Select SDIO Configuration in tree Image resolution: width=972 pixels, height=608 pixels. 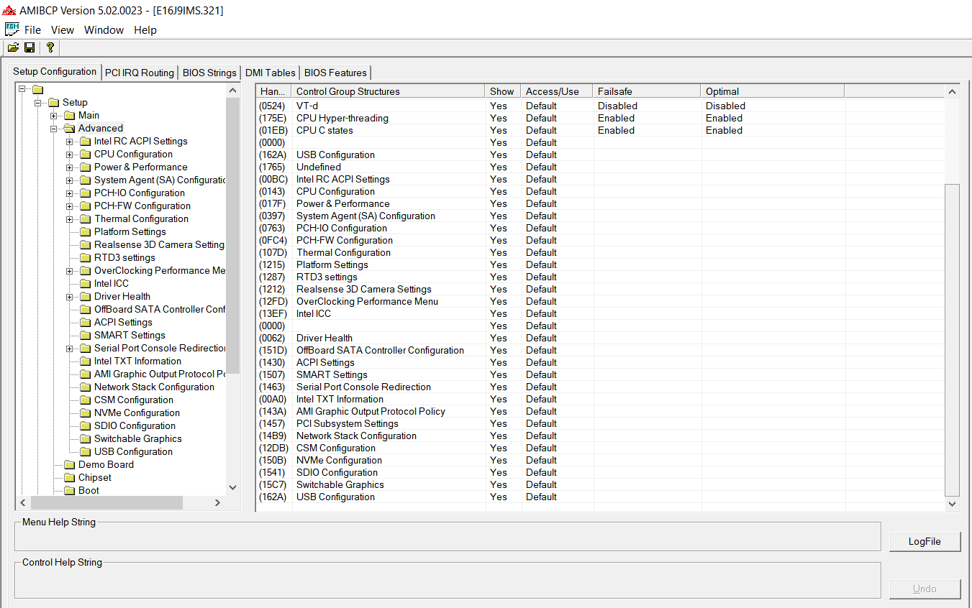click(135, 426)
